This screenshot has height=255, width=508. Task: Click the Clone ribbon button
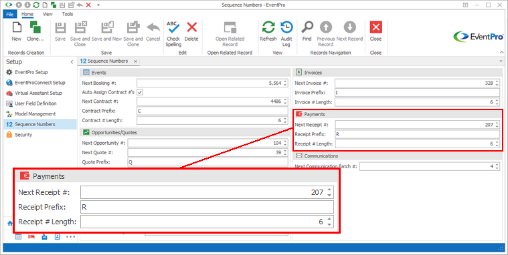pyautogui.click(x=35, y=31)
